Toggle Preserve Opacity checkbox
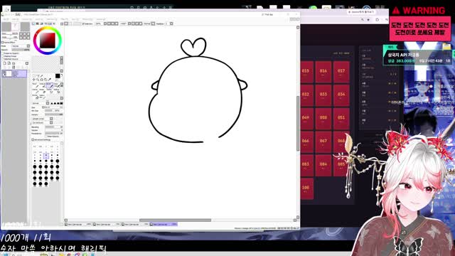The width and height of the screenshot is (455, 256). point(3,53)
